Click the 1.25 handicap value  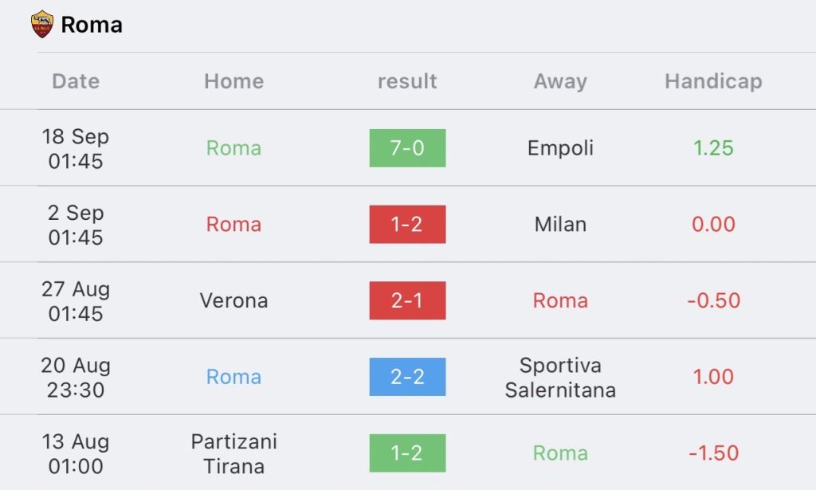[x=713, y=148]
